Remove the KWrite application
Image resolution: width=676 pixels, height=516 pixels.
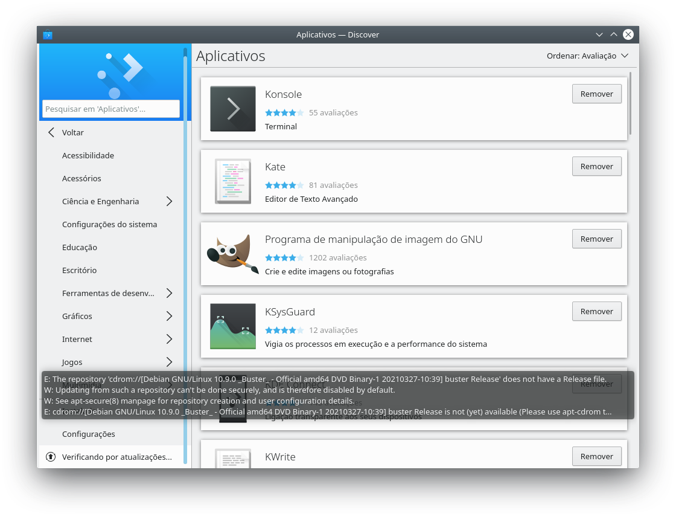pyautogui.click(x=597, y=456)
